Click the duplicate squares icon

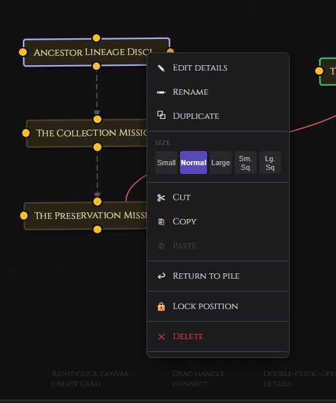coord(161,115)
